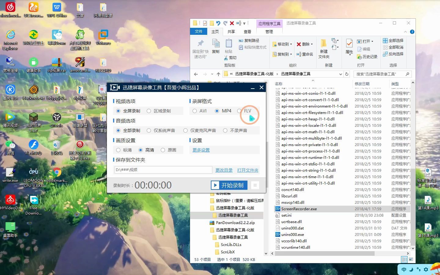Open the 文件 File menu in Explorer

point(199,31)
